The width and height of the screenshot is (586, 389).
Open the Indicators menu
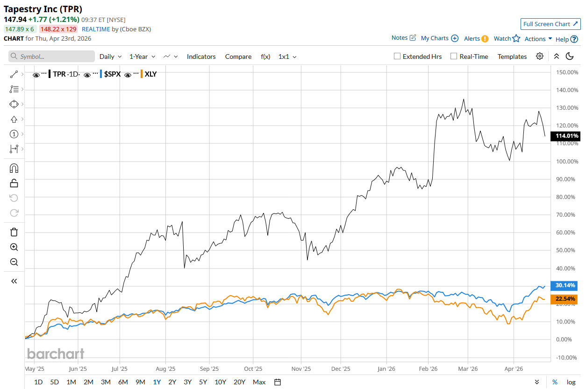201,57
